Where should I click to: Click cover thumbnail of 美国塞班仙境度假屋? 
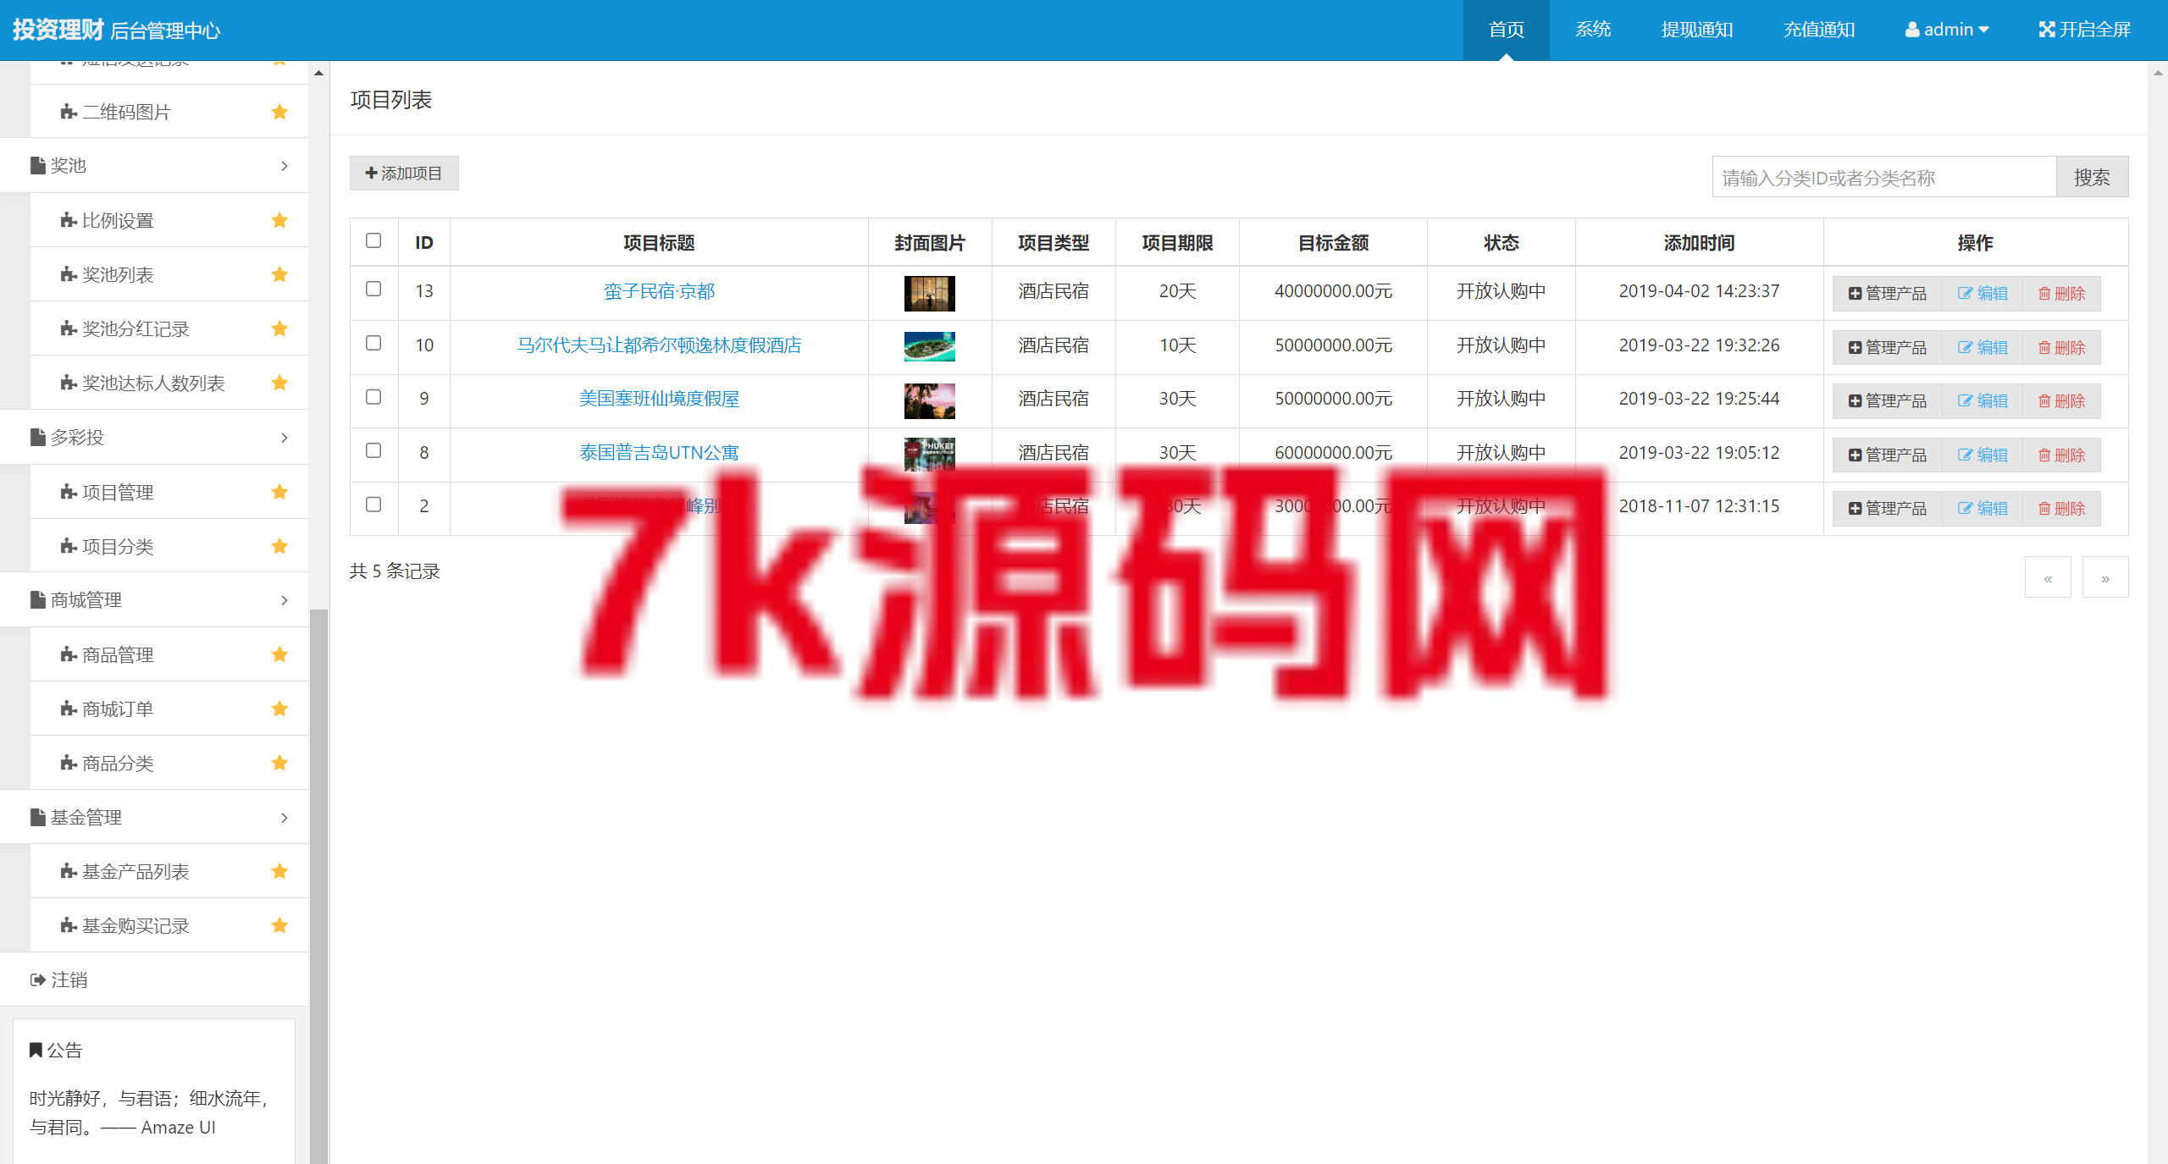(x=929, y=400)
